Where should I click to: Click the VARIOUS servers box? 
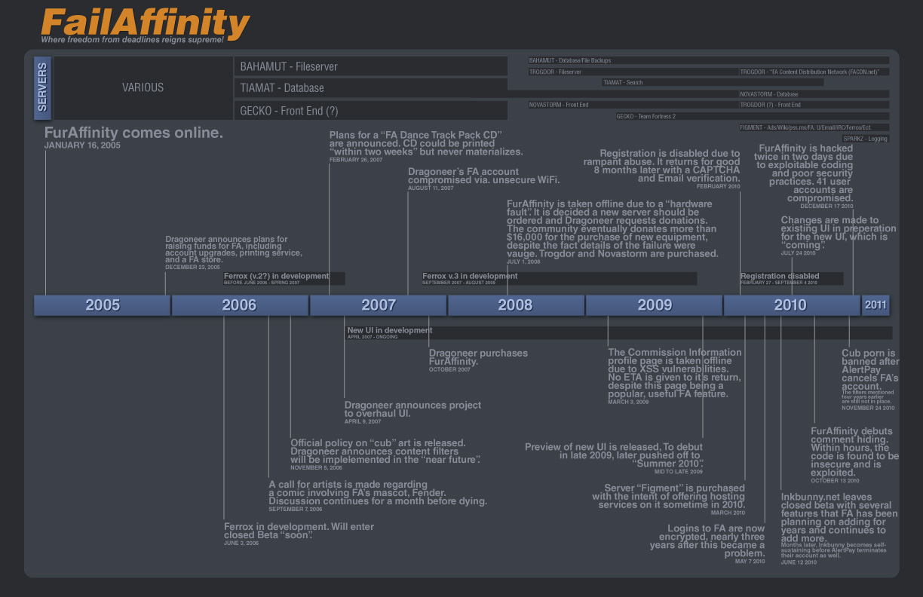click(x=143, y=87)
